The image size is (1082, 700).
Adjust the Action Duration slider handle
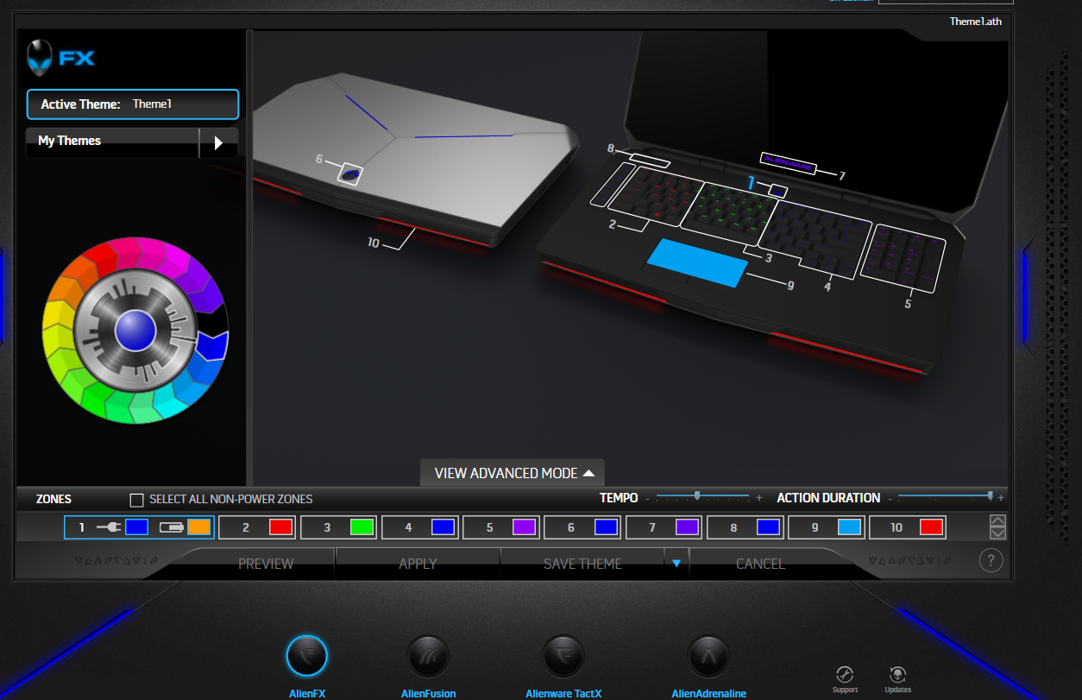[990, 495]
